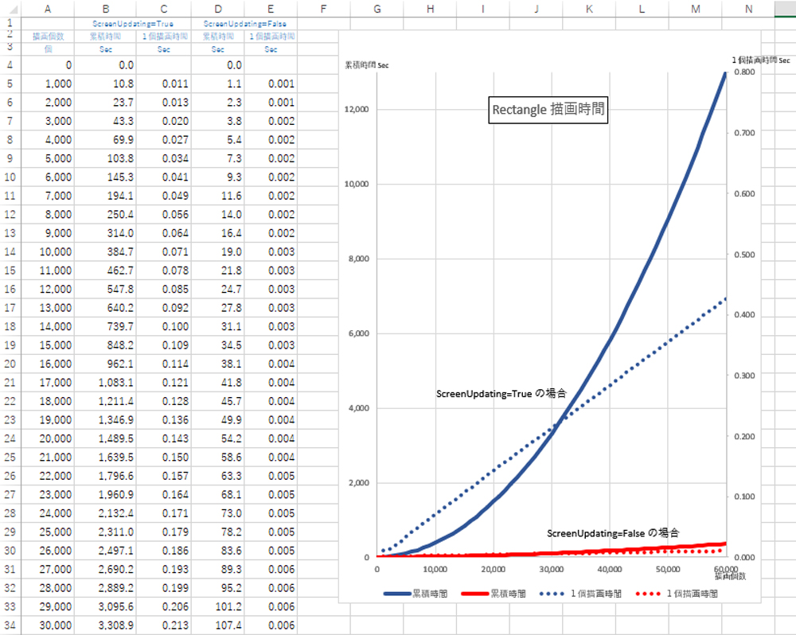Image resolution: width=796 pixels, height=635 pixels.
Task: Select the cell showing 0.213
Action: [x=164, y=625]
